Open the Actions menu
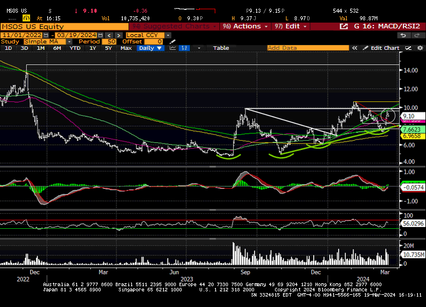 point(245,27)
